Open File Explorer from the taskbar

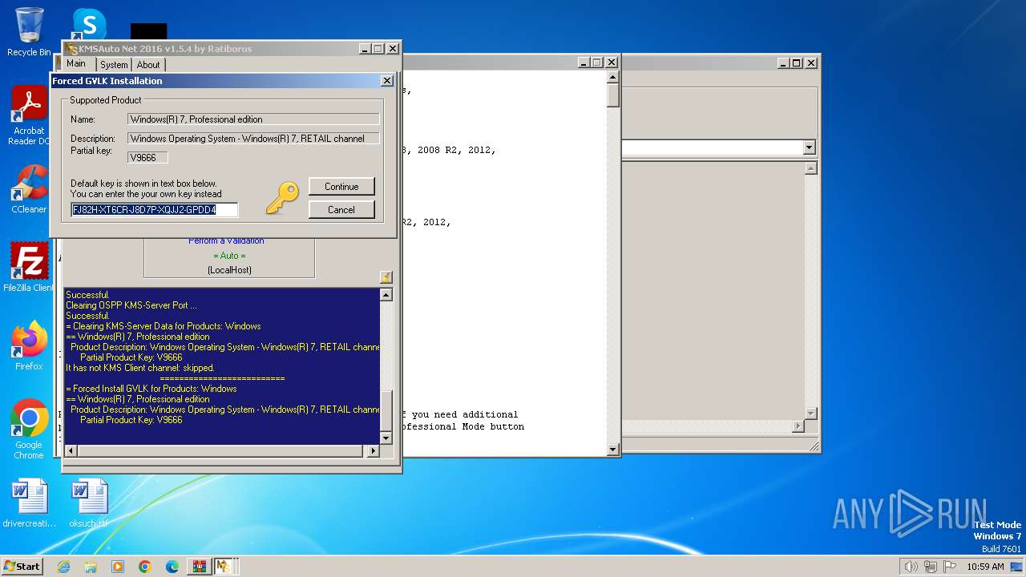point(91,567)
